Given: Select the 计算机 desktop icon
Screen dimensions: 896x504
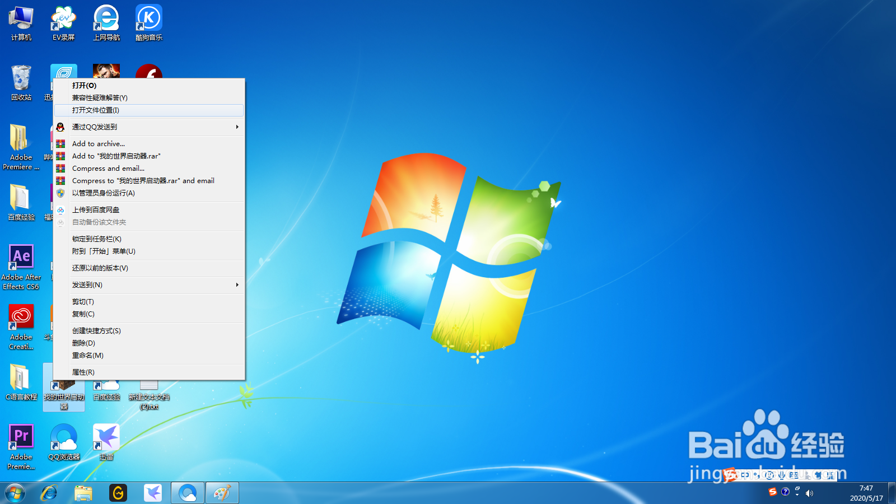Looking at the screenshot, I should (21, 23).
